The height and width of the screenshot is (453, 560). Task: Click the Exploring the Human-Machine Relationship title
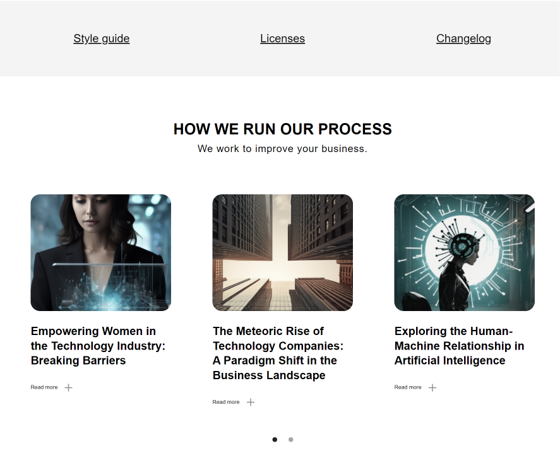[x=459, y=346]
